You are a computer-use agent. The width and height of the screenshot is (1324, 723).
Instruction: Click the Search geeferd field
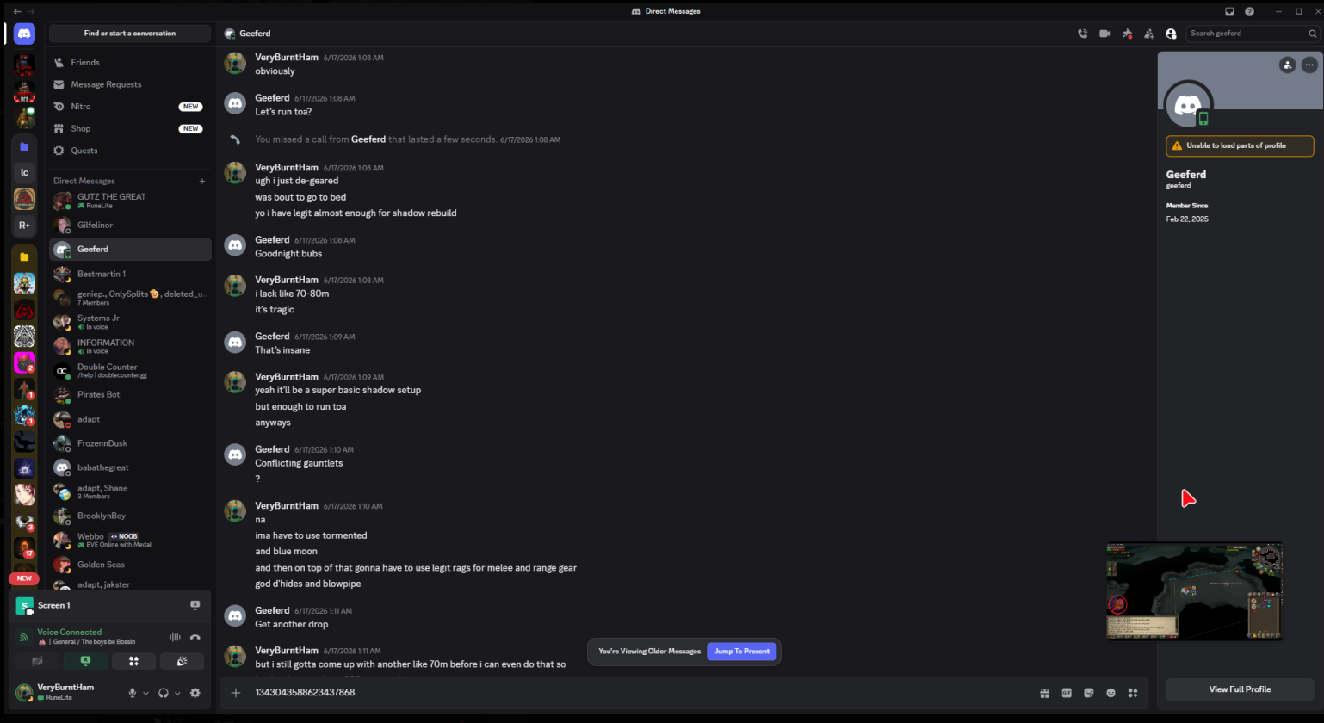point(1253,34)
